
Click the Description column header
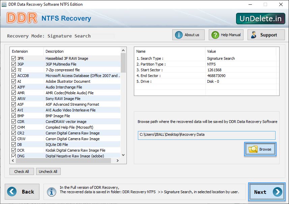82,51
